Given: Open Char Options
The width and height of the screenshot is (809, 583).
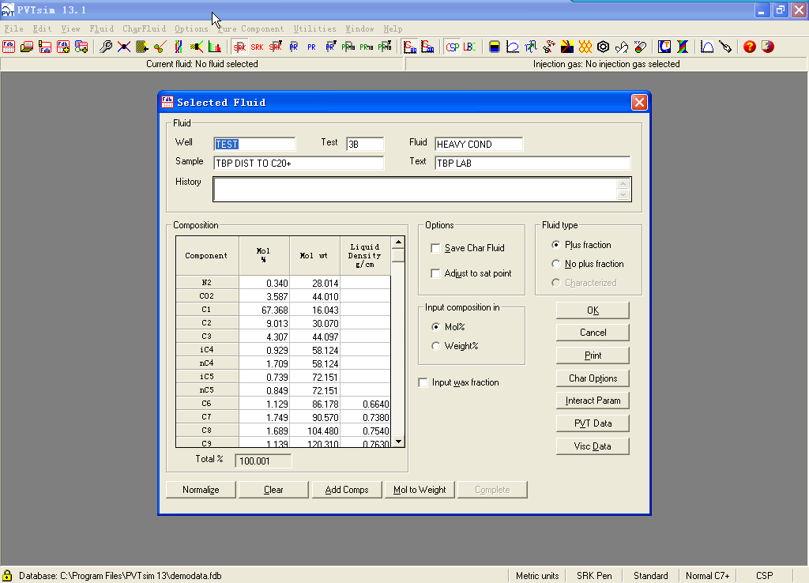Looking at the screenshot, I should pyautogui.click(x=593, y=378).
